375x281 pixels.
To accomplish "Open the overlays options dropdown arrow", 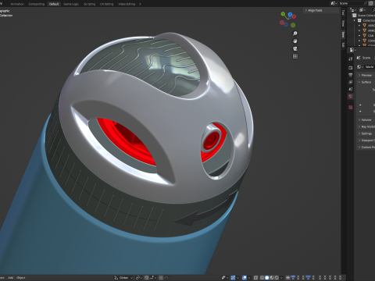I will tap(249, 278).
